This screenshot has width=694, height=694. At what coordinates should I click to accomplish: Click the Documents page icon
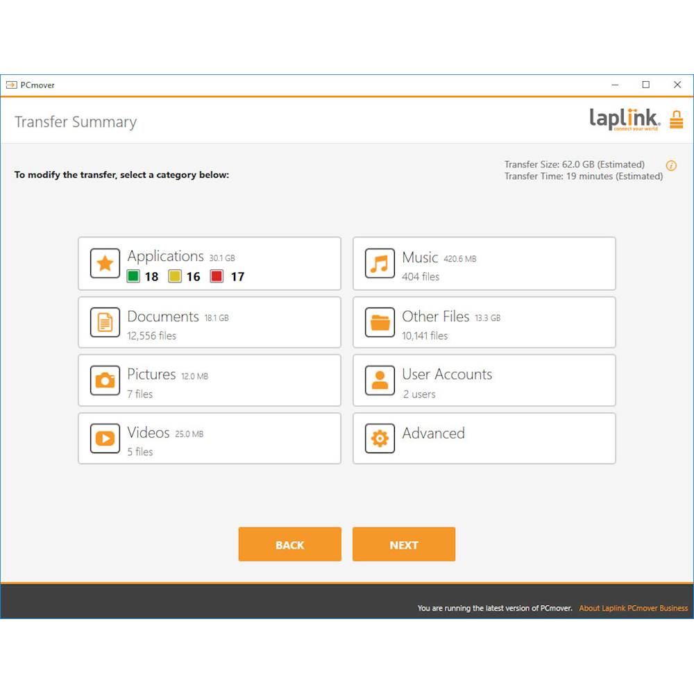click(x=105, y=322)
